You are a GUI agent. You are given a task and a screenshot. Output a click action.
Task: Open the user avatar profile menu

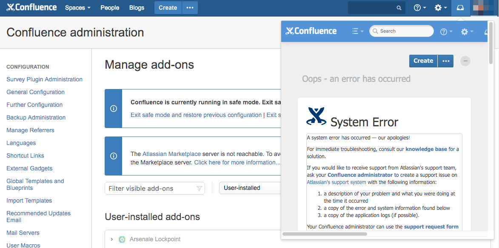(484, 8)
